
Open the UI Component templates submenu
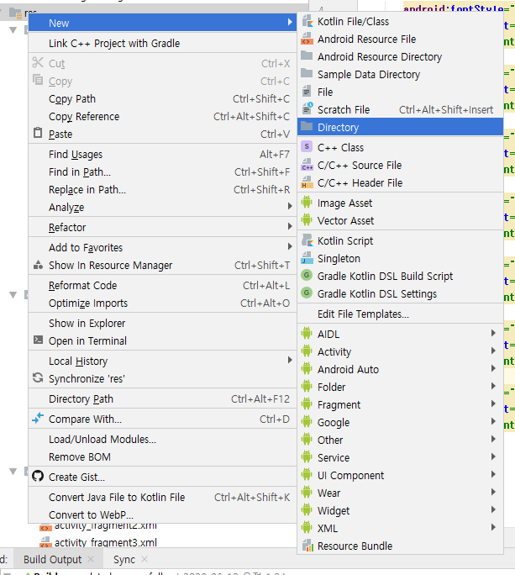pos(400,475)
